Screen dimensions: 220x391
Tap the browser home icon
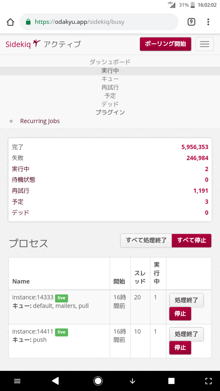pos(11,22)
